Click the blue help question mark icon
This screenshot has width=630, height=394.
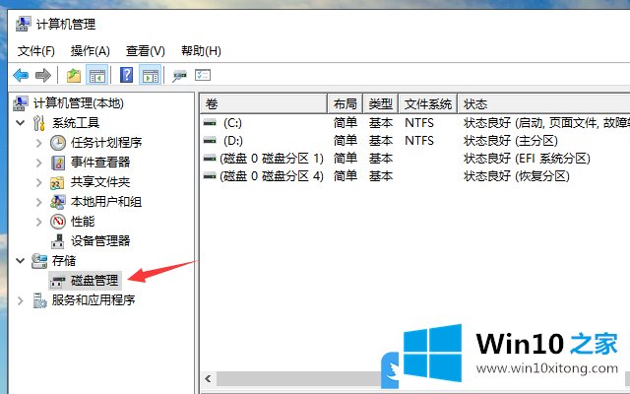tap(127, 75)
